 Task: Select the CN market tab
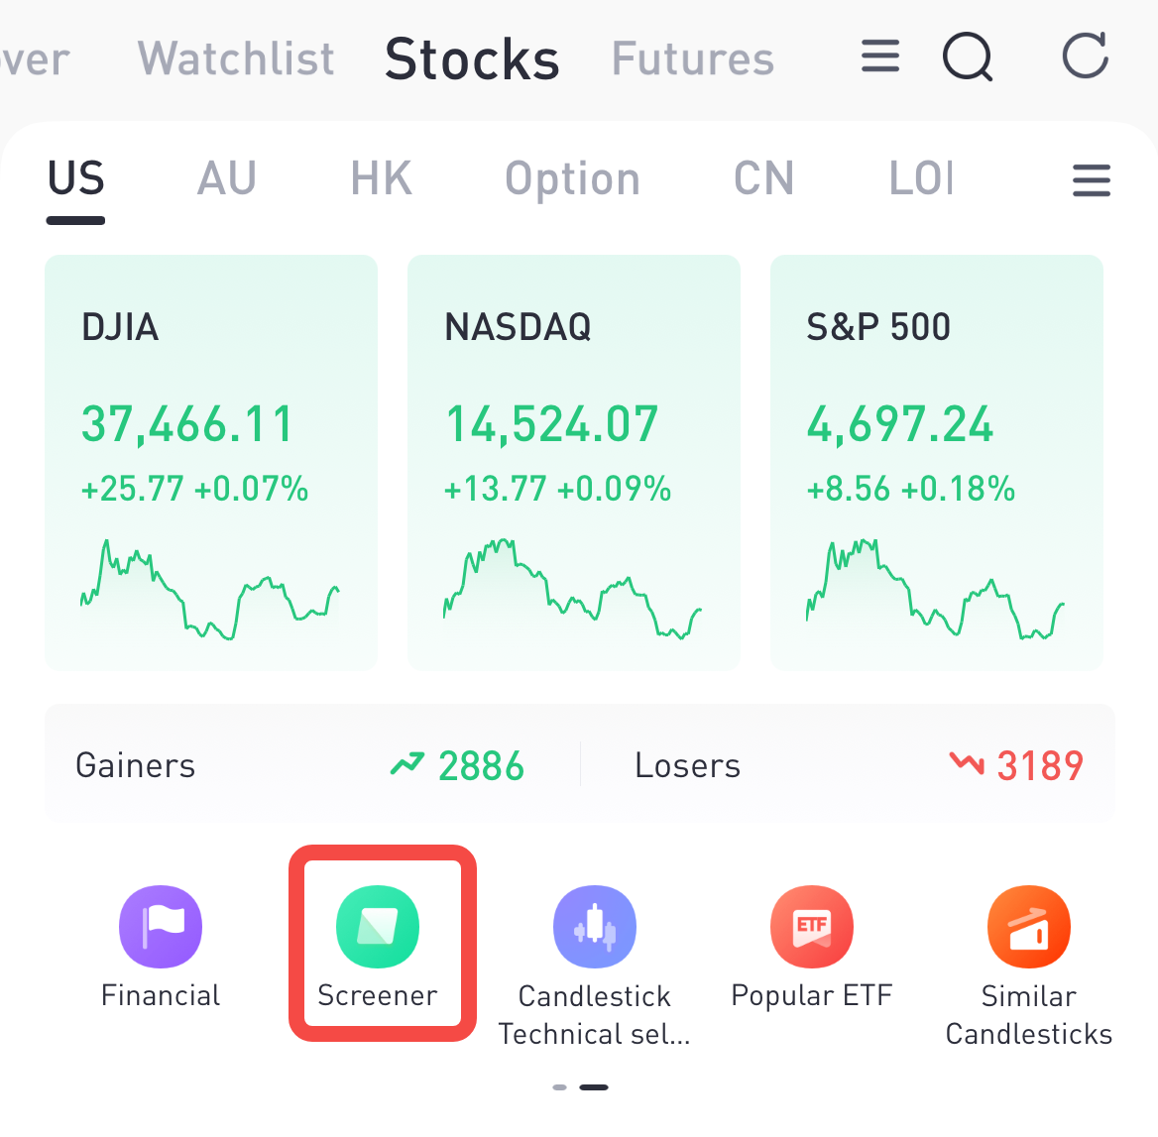763,179
